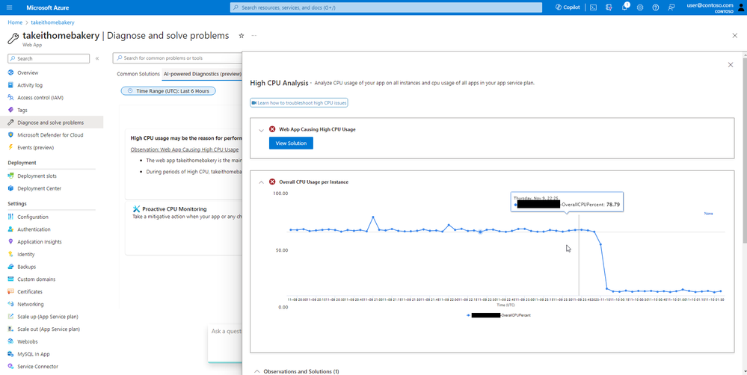Open the feedback icon in top bar
The height and width of the screenshot is (375, 747).
pos(671,7)
